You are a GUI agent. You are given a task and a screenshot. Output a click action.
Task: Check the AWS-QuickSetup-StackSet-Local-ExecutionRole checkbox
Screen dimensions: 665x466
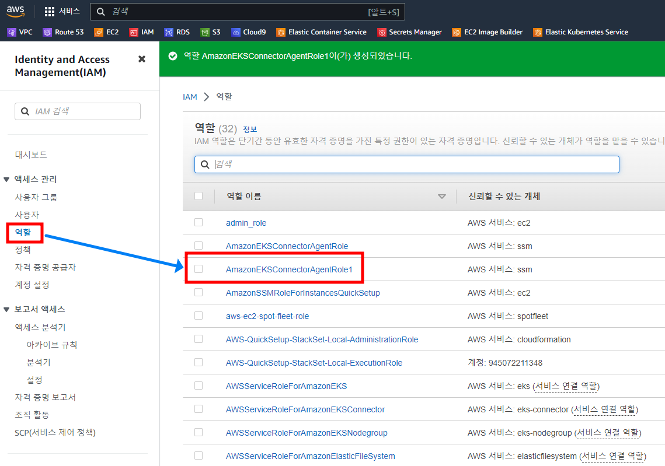[199, 362]
